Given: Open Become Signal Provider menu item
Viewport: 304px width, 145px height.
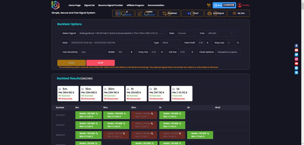Looking at the screenshot, I should click(x=111, y=5).
